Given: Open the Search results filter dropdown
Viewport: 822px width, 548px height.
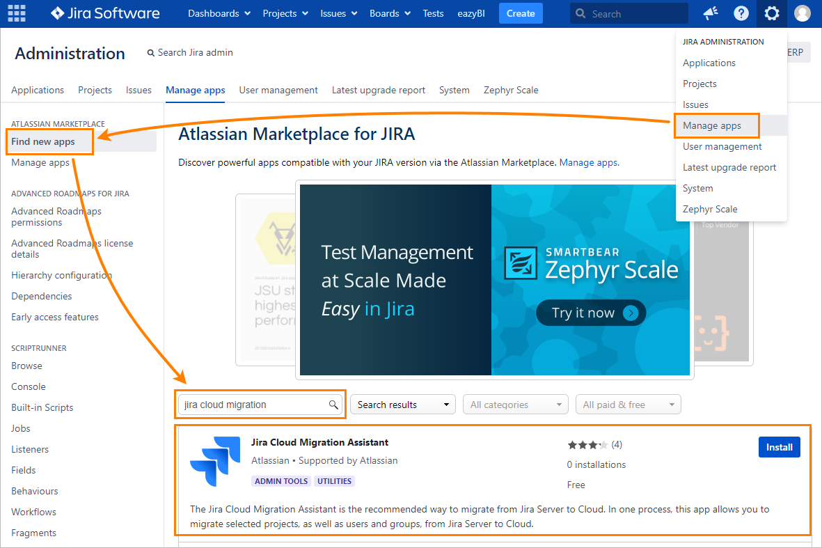Looking at the screenshot, I should click(x=402, y=405).
